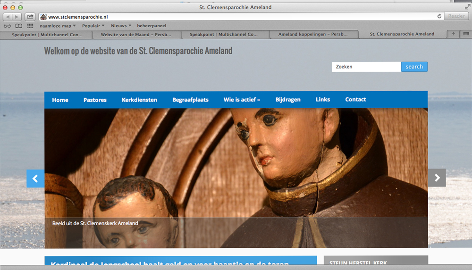The height and width of the screenshot is (270, 472).
Task: Switch to first 'Speakpoint | Multichannel Con...' tab
Action: tap(47, 34)
